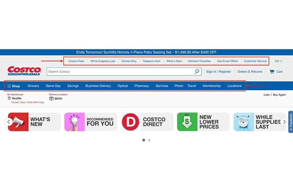293x195 pixels.
Task: Open the While Supplies Last clock card
Action: (260, 122)
